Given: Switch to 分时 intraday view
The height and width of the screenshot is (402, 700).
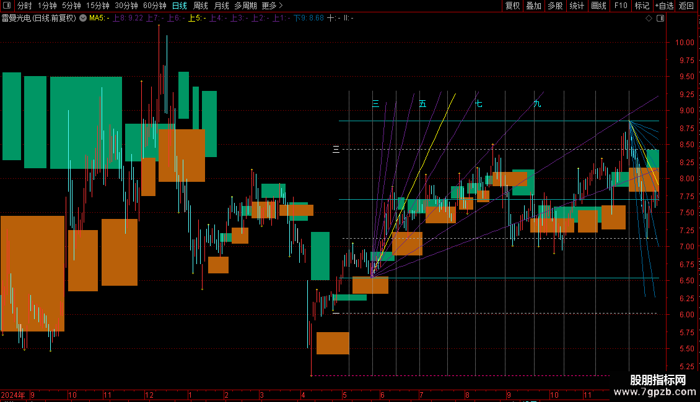Looking at the screenshot, I should 25,6.
